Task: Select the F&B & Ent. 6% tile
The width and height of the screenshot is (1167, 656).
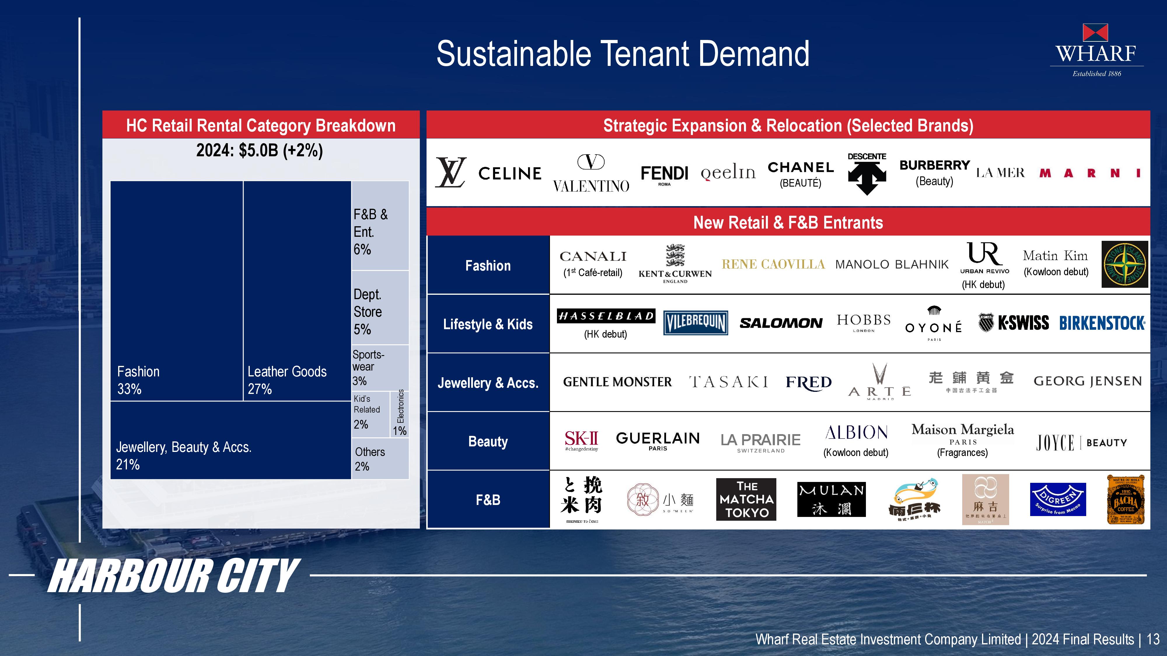Action: click(380, 225)
